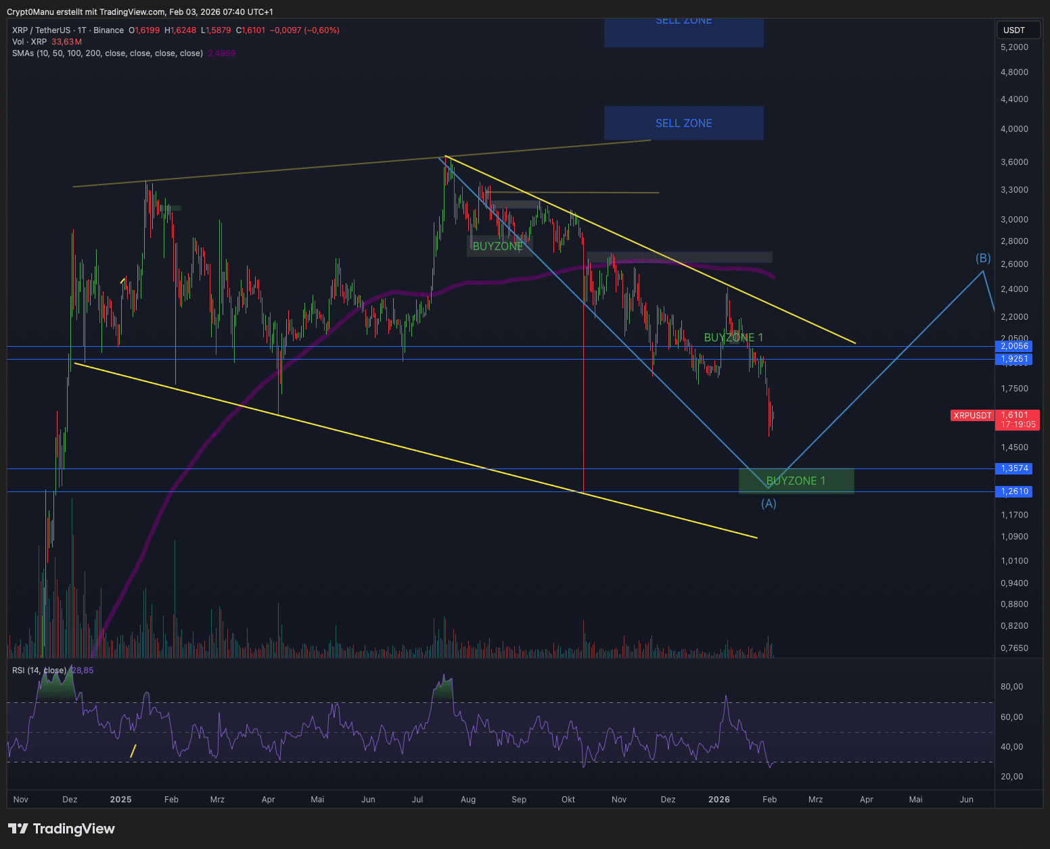Select the RSI (14, close) legend
1050x849 pixels.
click(x=39, y=671)
